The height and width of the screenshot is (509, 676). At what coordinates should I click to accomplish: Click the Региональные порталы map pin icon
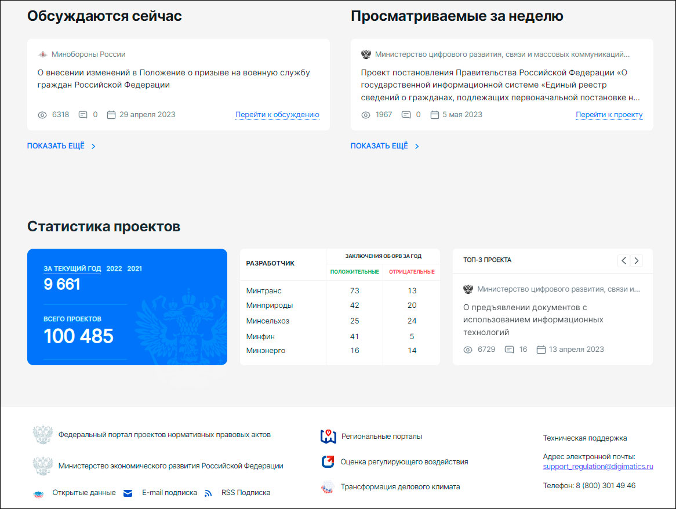[328, 437]
